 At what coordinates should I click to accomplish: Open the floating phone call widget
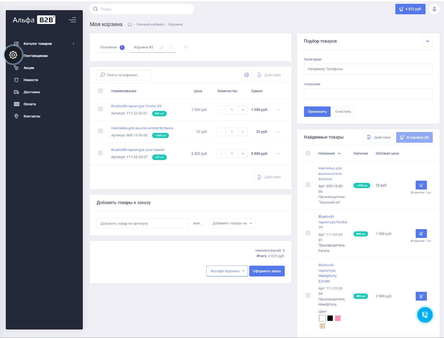click(x=425, y=315)
